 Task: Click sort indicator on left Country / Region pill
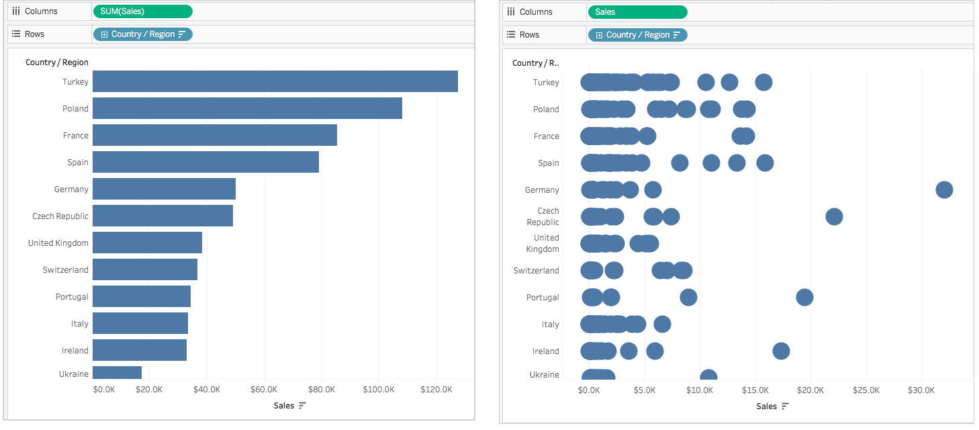(182, 34)
